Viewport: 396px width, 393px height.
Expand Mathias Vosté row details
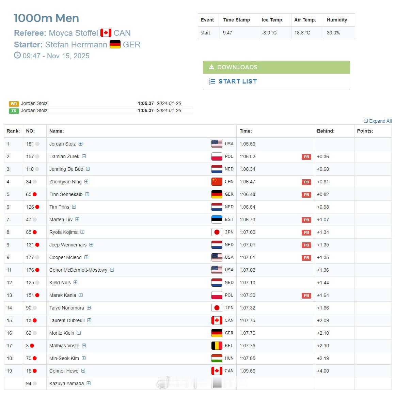(84, 346)
